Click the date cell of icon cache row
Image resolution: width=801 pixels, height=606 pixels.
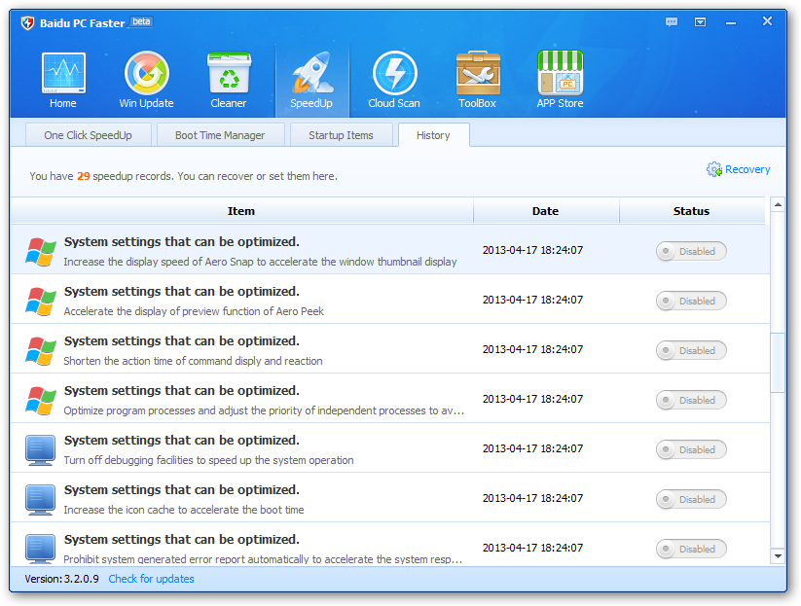[532, 498]
